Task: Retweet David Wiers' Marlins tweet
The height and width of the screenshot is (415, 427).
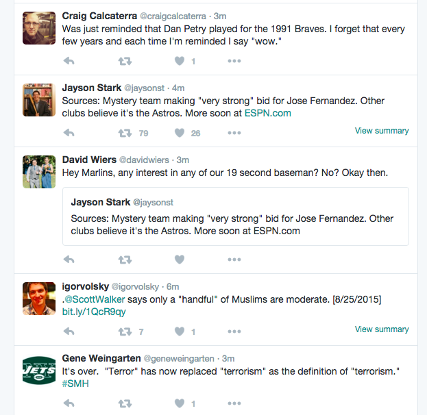Action: [x=125, y=260]
